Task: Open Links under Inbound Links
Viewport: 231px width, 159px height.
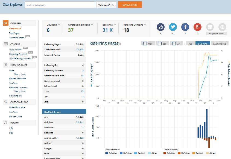Action: click(x=11, y=70)
